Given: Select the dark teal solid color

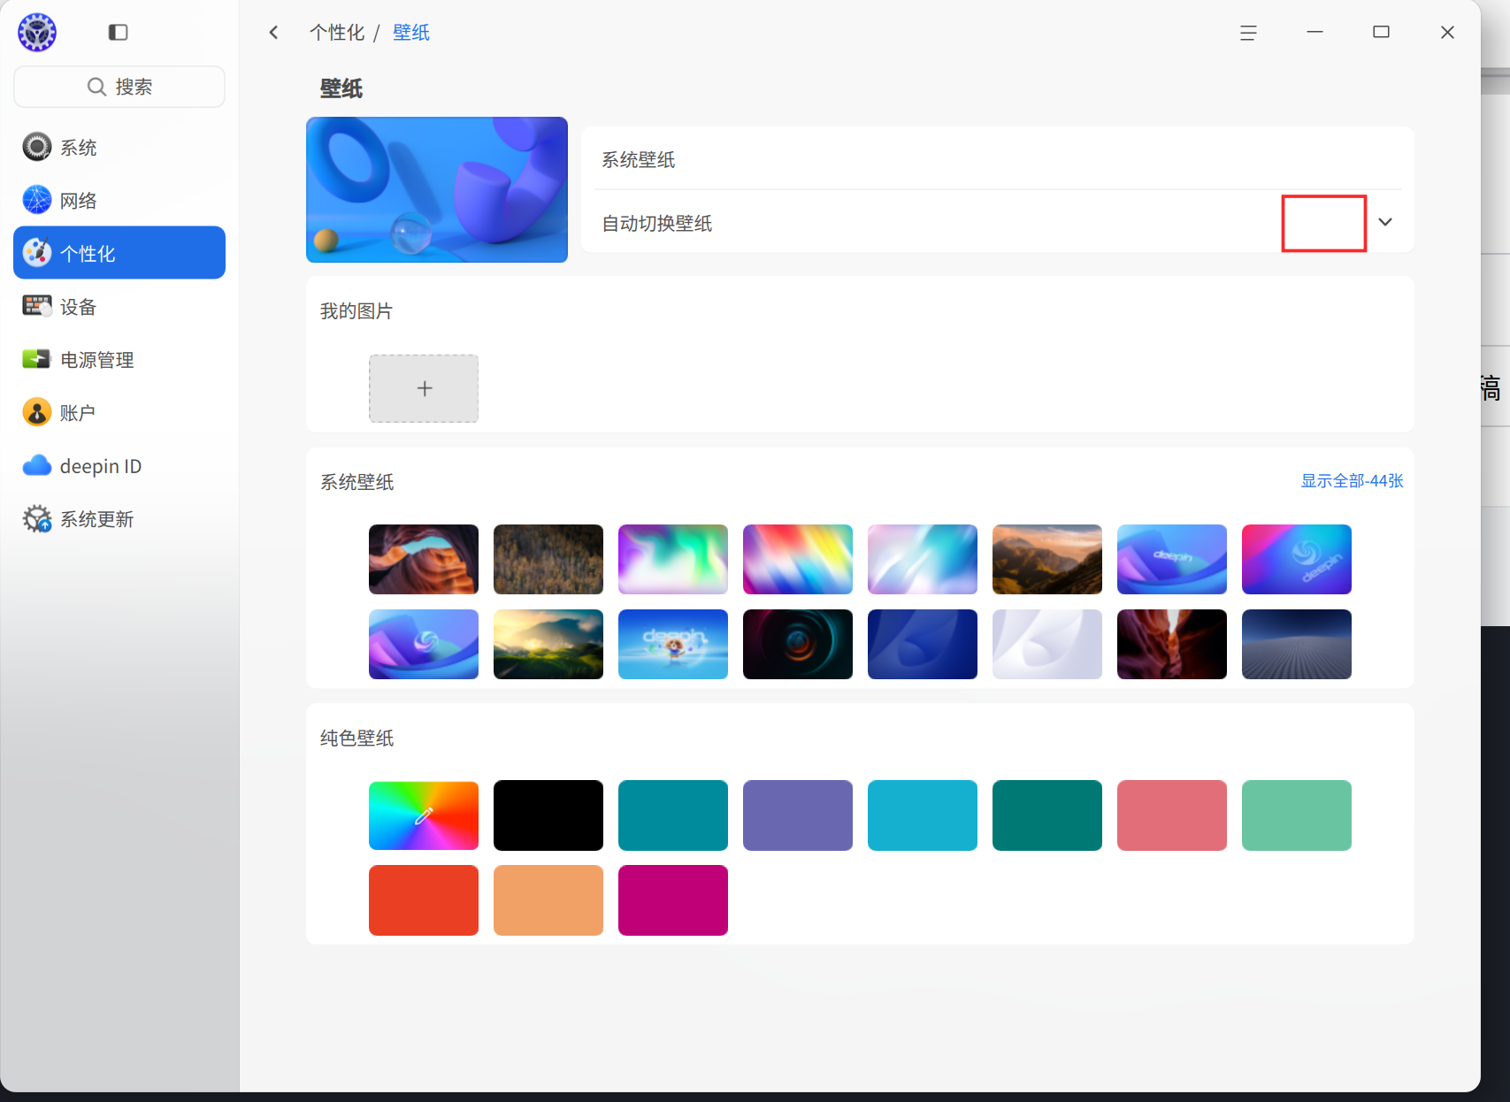Looking at the screenshot, I should click(1047, 815).
